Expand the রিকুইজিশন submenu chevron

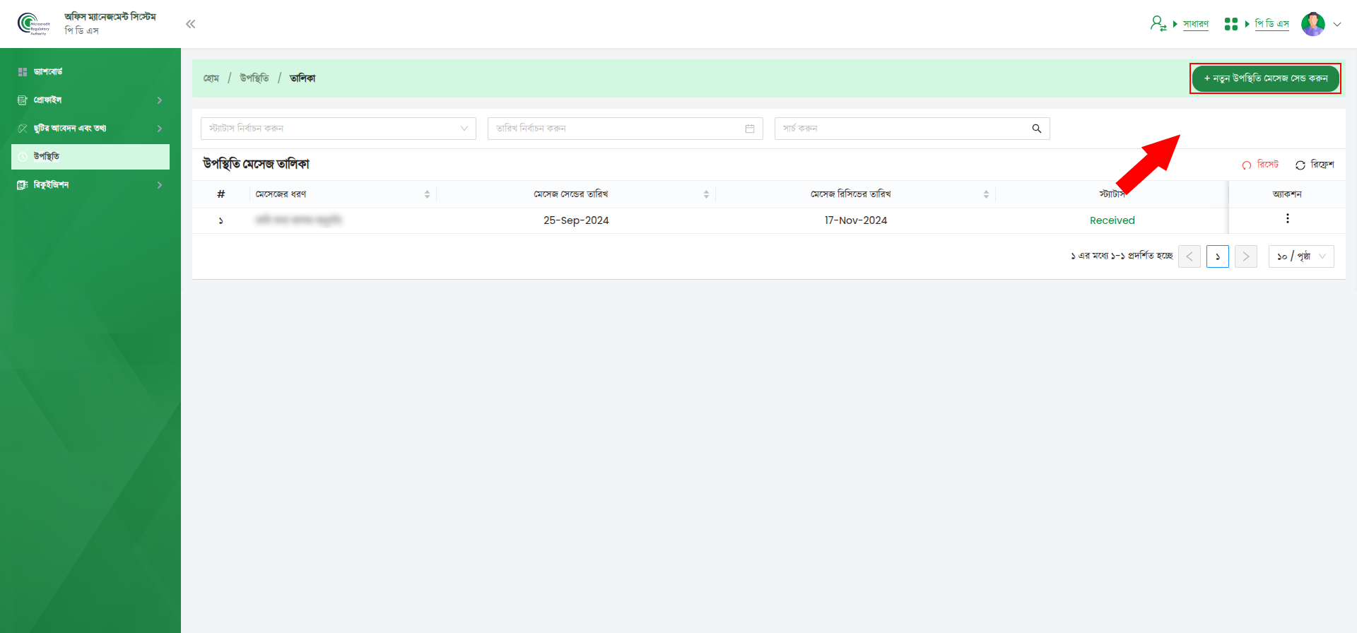pos(160,185)
